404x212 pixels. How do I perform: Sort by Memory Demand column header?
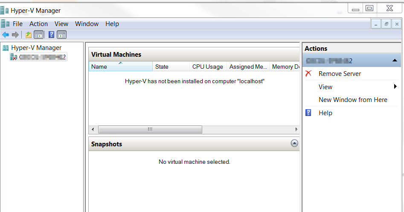[285, 67]
